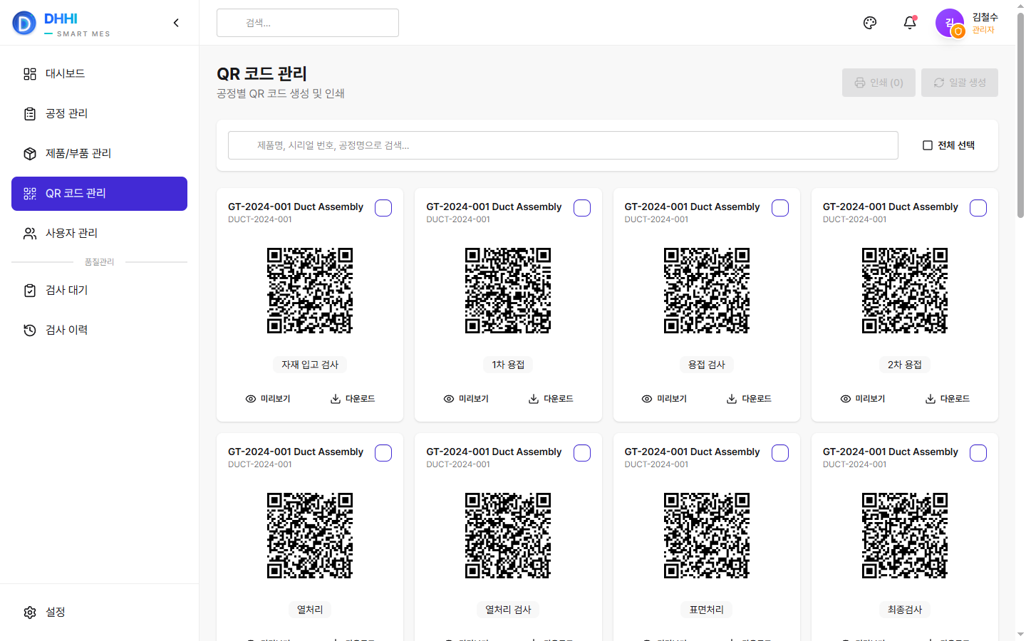1026x641 pixels.
Task: Click the 자재 입고 검사 process label
Action: [310, 365]
